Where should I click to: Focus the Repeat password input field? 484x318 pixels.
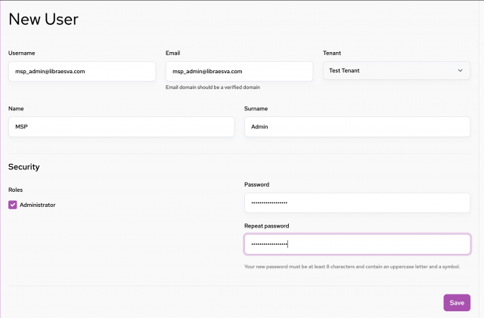(x=358, y=244)
